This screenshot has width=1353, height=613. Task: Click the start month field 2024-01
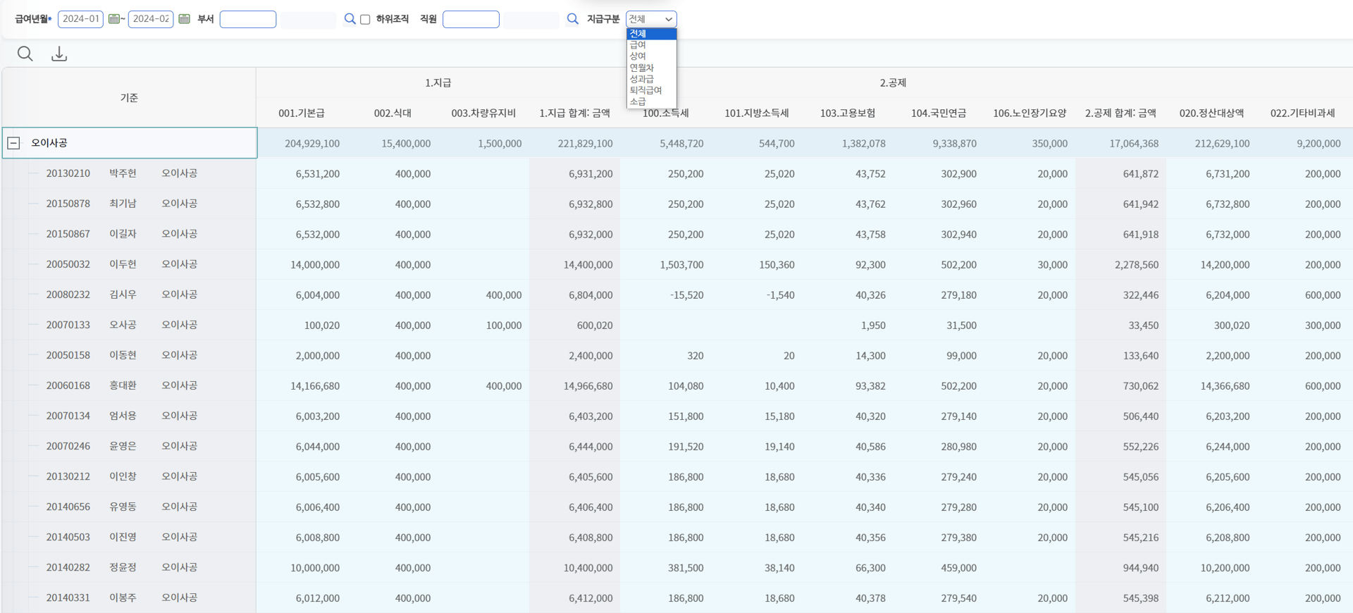80,19
